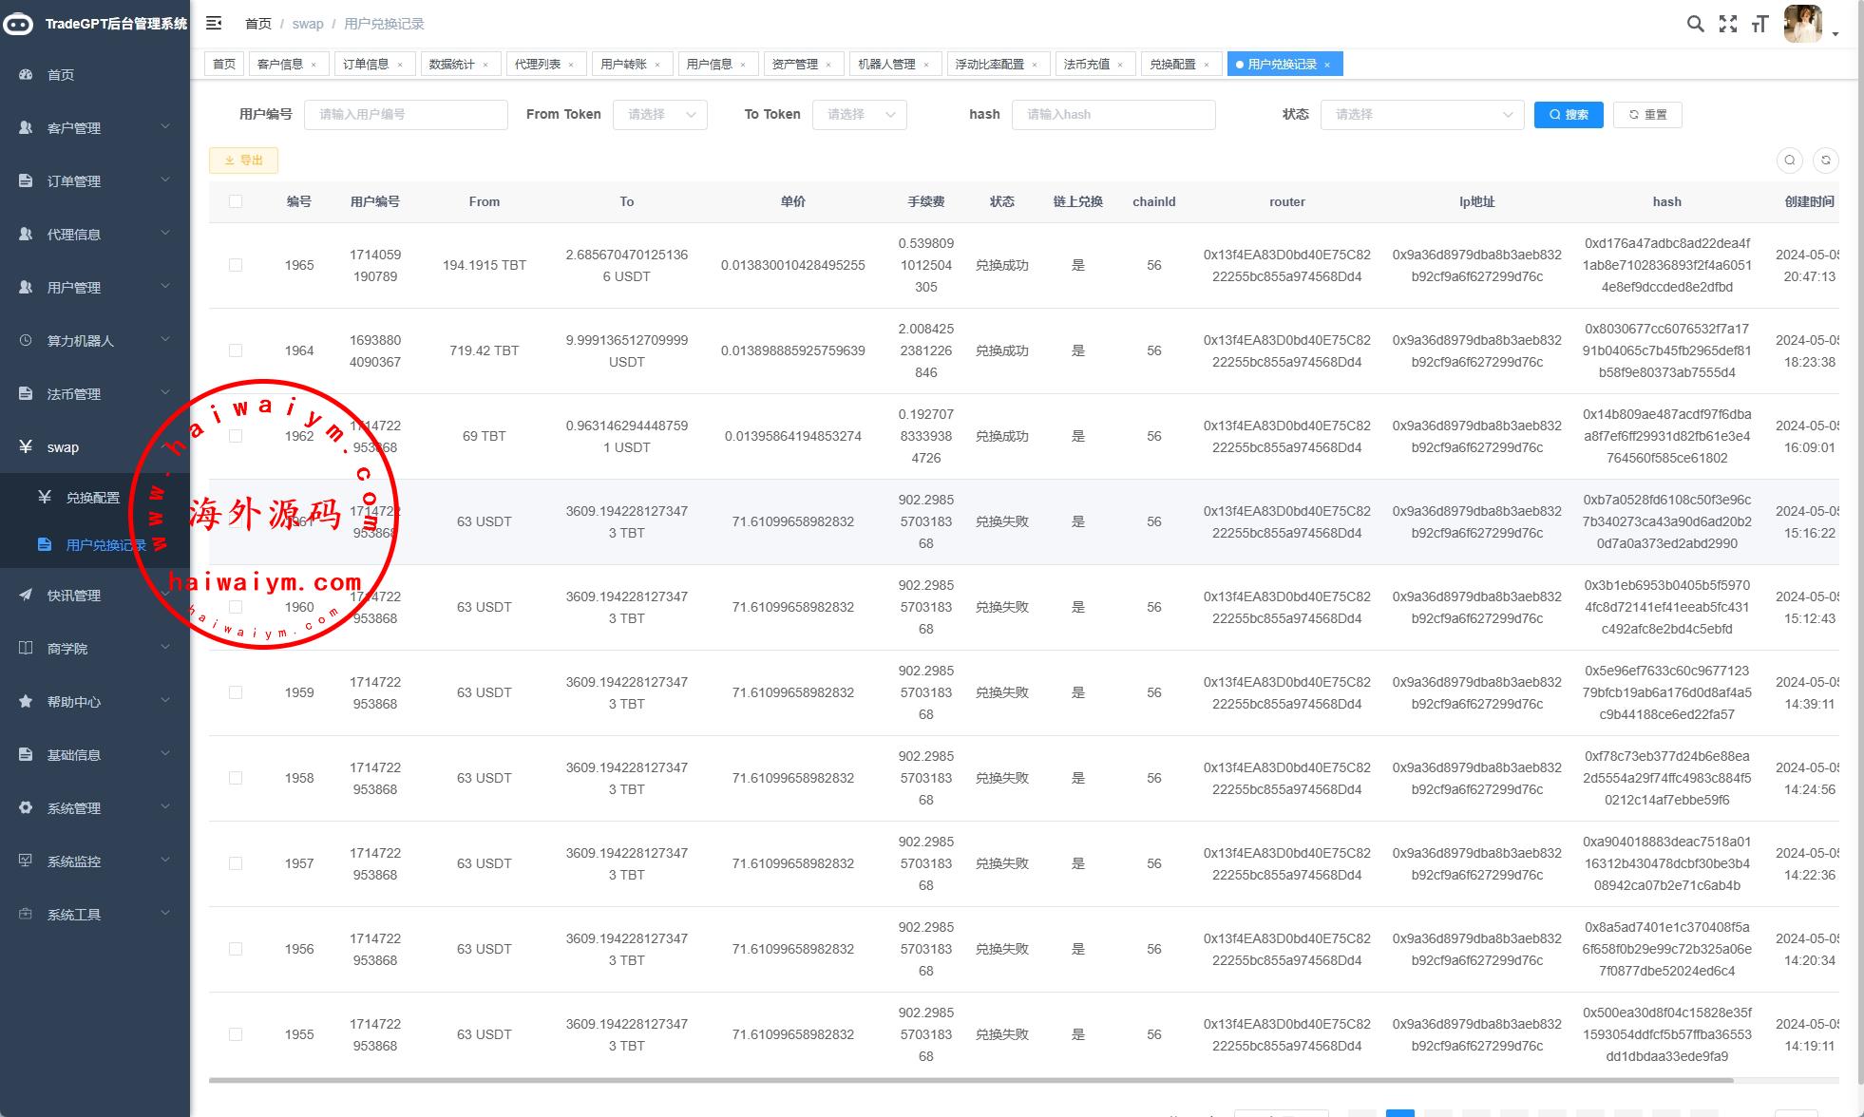Tick the checkbox for row 1957
1864x1117 pixels.
coord(236,863)
